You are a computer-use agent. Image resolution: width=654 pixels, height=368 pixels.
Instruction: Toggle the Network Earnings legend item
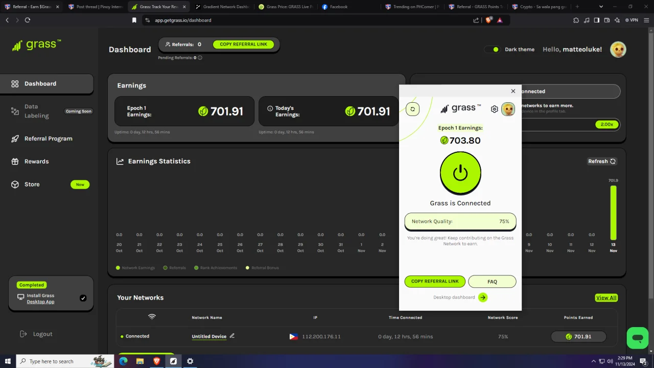tap(135, 268)
